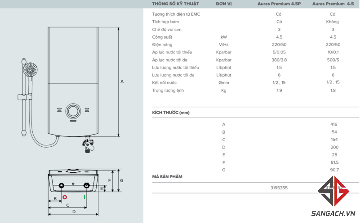Screen dimensions: 360x223
Task: Click the '154' dimension C value
Action: pos(334,140)
